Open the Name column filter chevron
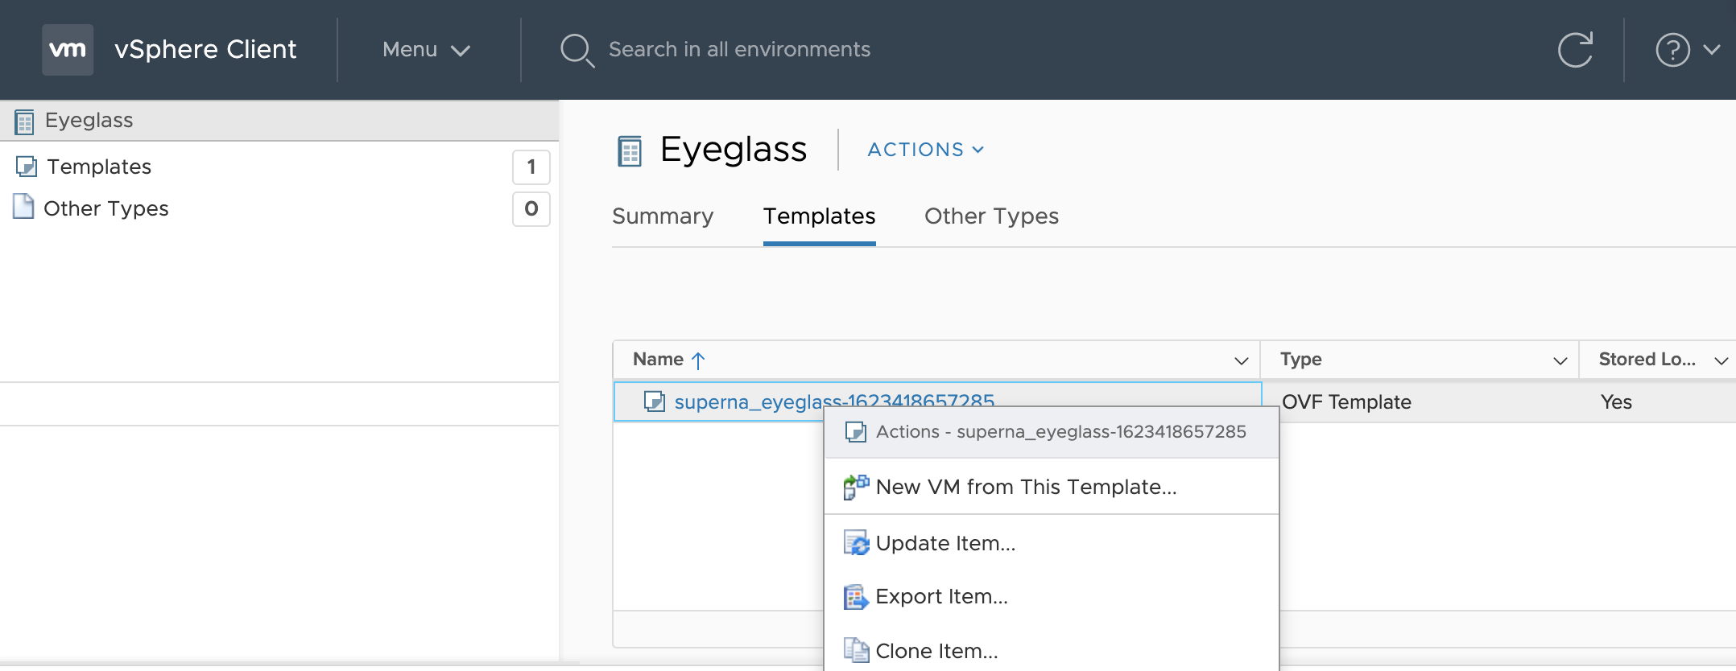The height and width of the screenshot is (671, 1736). tap(1242, 361)
